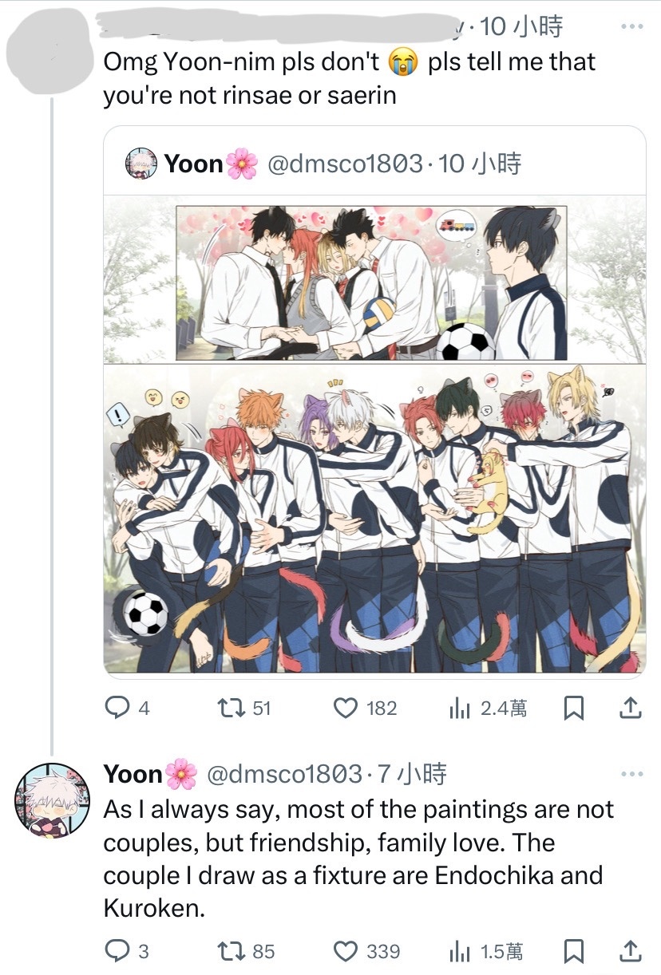The image size is (661, 975).
Task: Open reply on quoted post with 4 comments
Action: pos(128,708)
